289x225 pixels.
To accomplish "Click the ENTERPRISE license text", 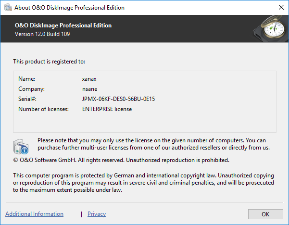I will tap(107, 109).
